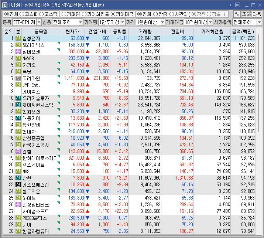
Task: Open the 가격 1천원이상 dropdown
Action: click(162, 22)
